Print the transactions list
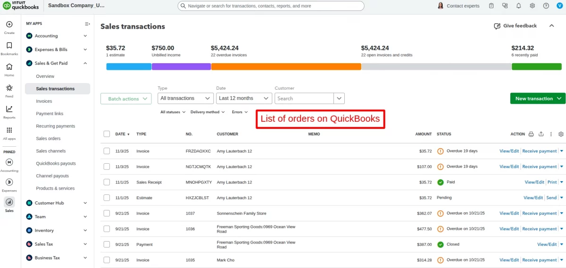Viewport: 566px width, 268px height. [531, 134]
